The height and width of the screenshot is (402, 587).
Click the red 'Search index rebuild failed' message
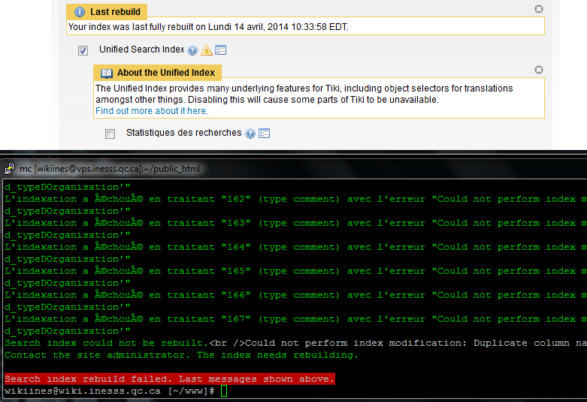click(170, 379)
